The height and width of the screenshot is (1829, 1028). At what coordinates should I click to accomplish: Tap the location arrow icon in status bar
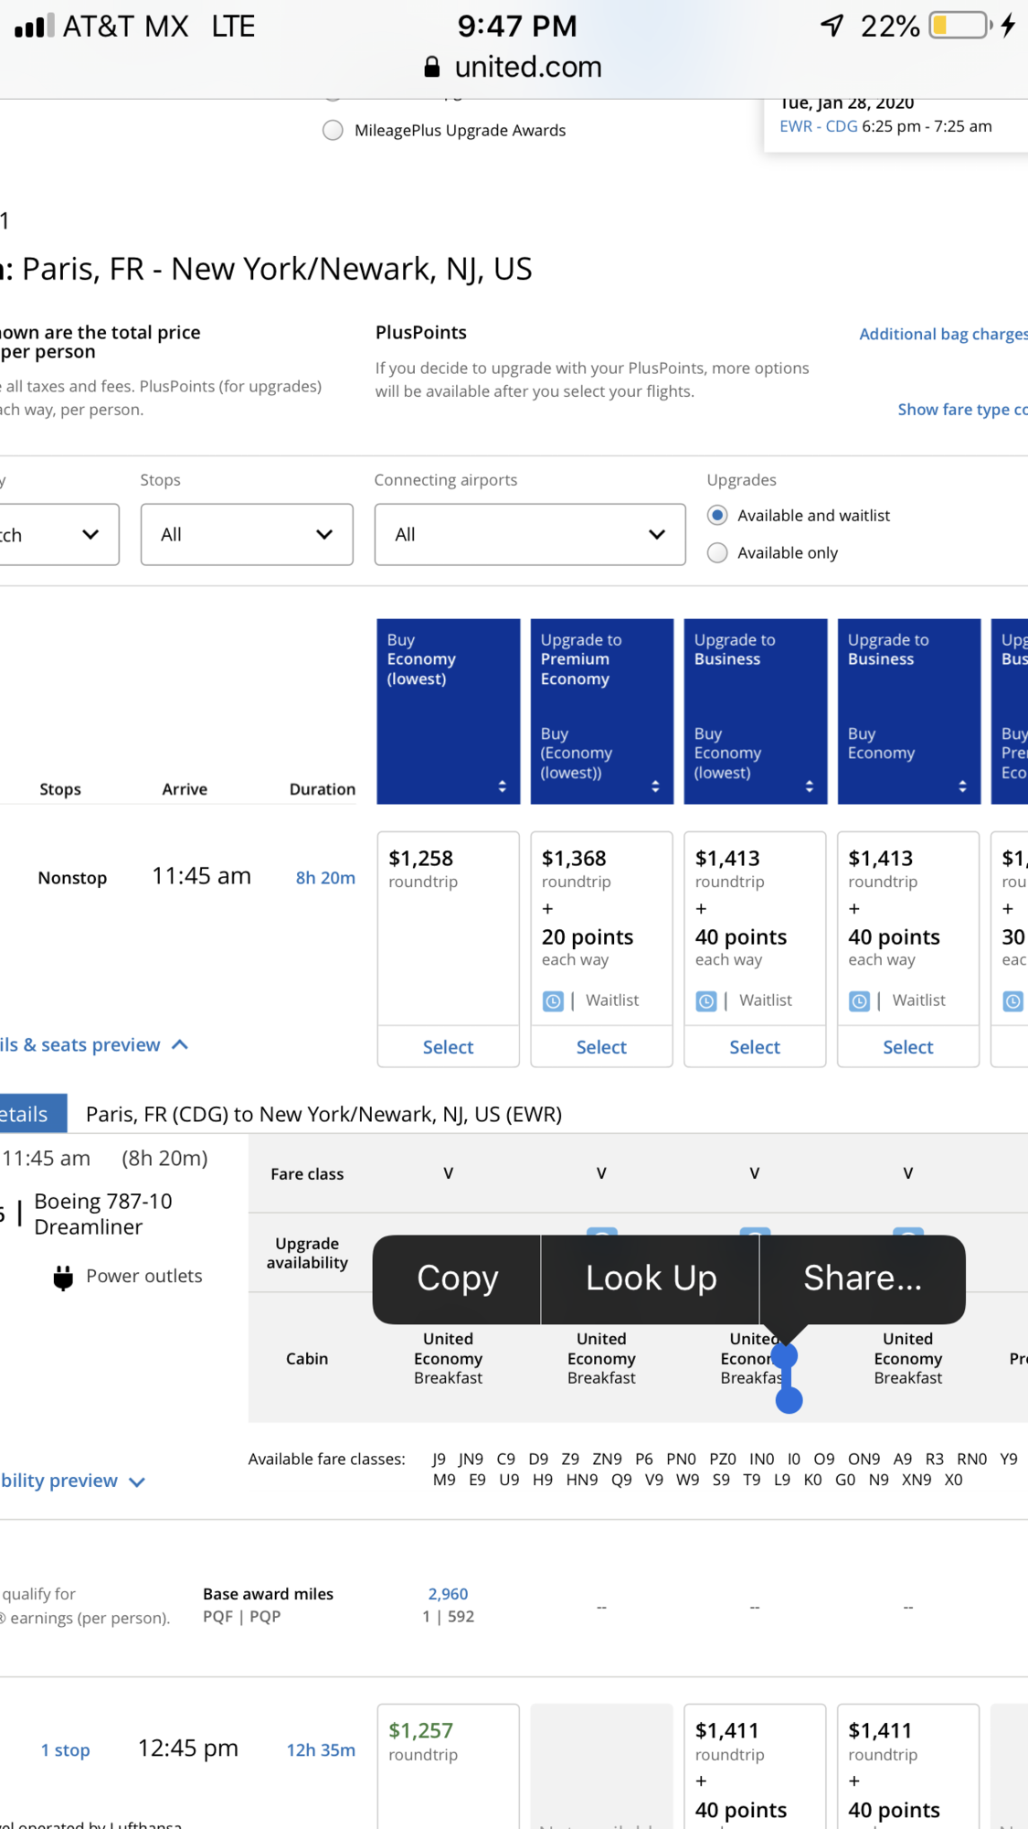click(832, 26)
